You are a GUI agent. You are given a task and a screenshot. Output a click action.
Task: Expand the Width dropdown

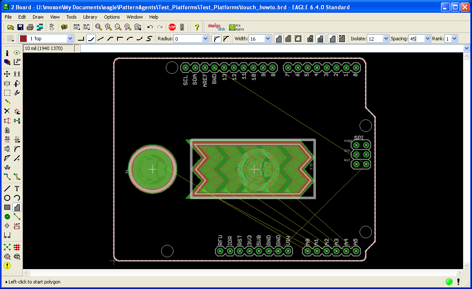click(x=267, y=39)
